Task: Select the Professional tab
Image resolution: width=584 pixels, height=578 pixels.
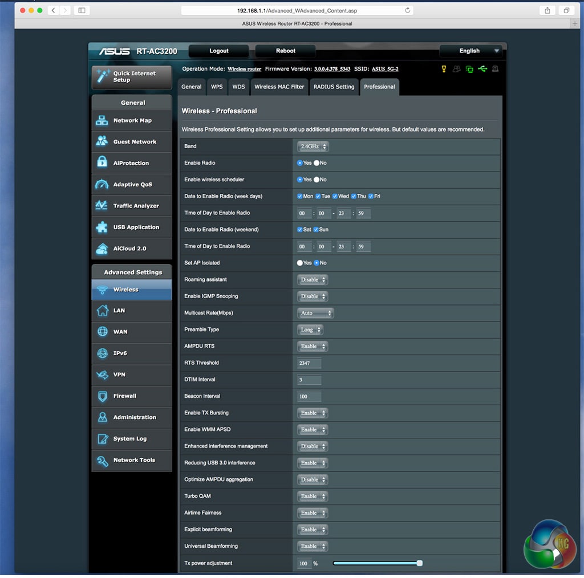Action: 379,87
